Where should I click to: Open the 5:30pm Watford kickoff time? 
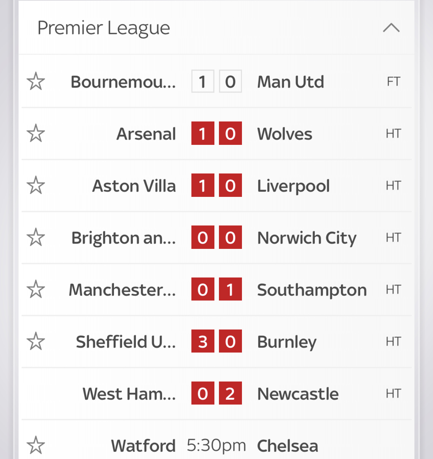216,445
